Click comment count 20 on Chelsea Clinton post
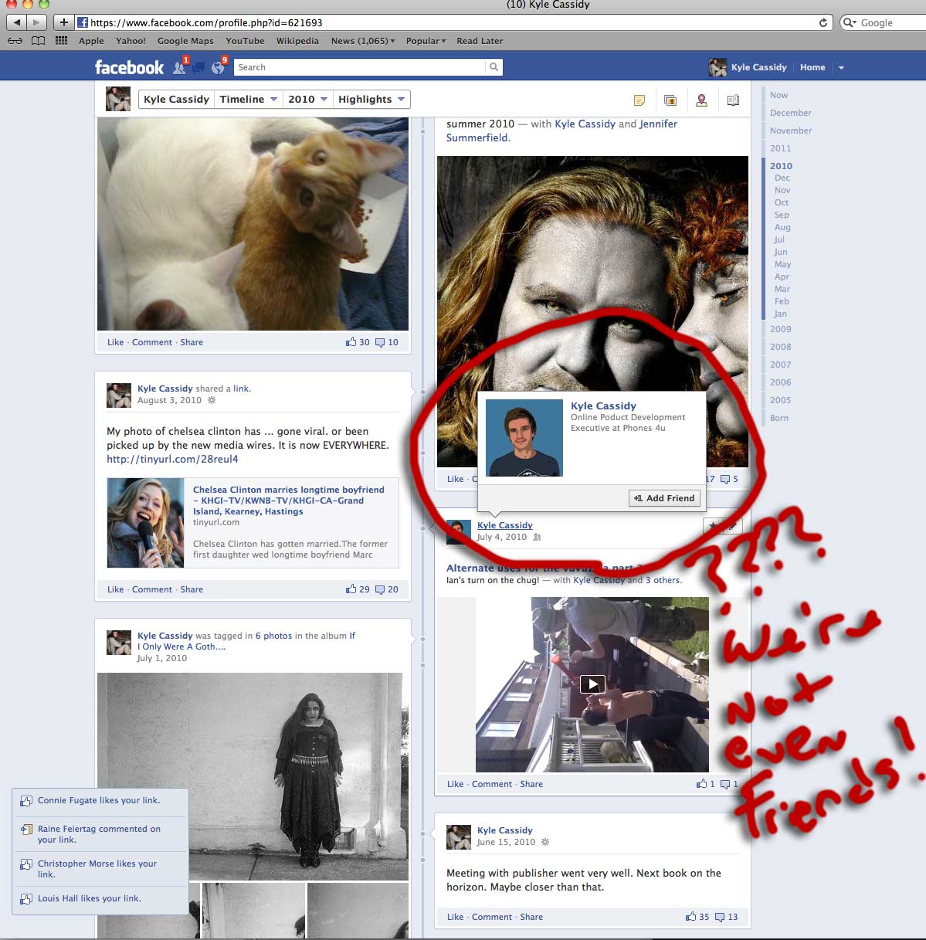Image resolution: width=926 pixels, height=940 pixels. click(387, 589)
